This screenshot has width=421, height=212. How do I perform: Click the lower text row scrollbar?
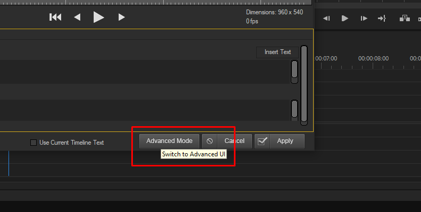pos(294,110)
